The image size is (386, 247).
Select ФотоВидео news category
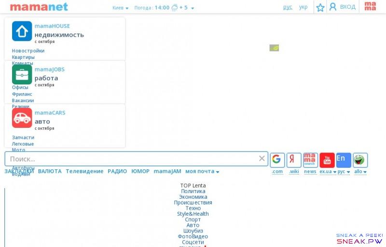pyautogui.click(x=193, y=236)
